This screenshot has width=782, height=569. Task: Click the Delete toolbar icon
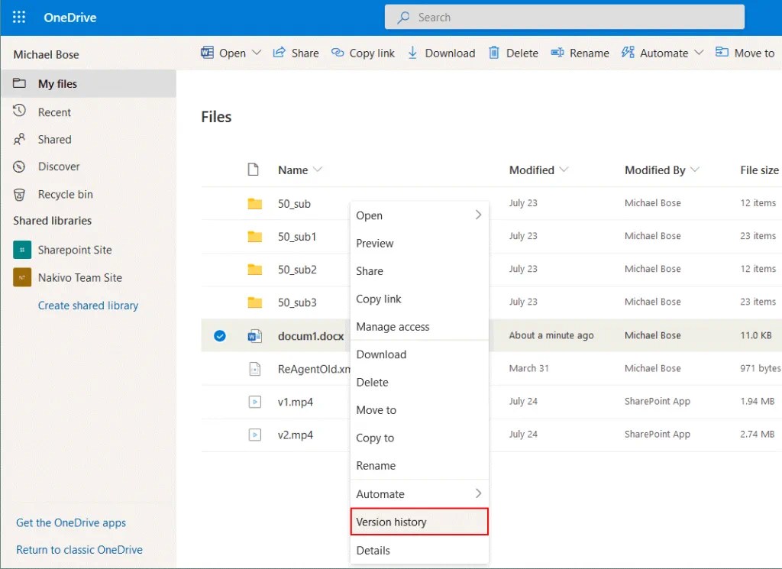coord(513,53)
